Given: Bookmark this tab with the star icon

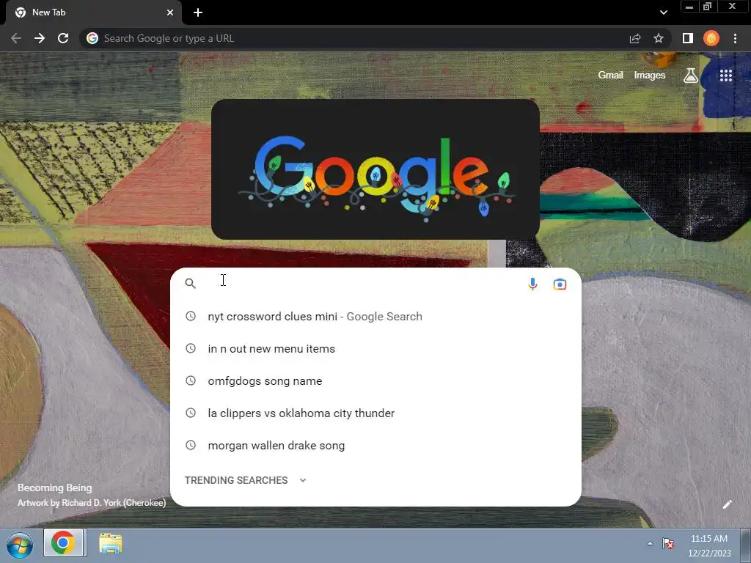Looking at the screenshot, I should coord(659,38).
